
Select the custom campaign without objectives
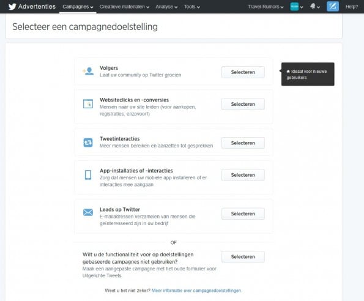point(243,257)
